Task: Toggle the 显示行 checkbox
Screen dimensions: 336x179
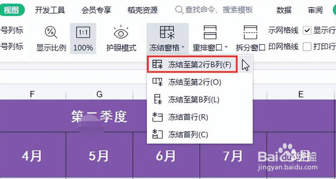Action: 307,31
